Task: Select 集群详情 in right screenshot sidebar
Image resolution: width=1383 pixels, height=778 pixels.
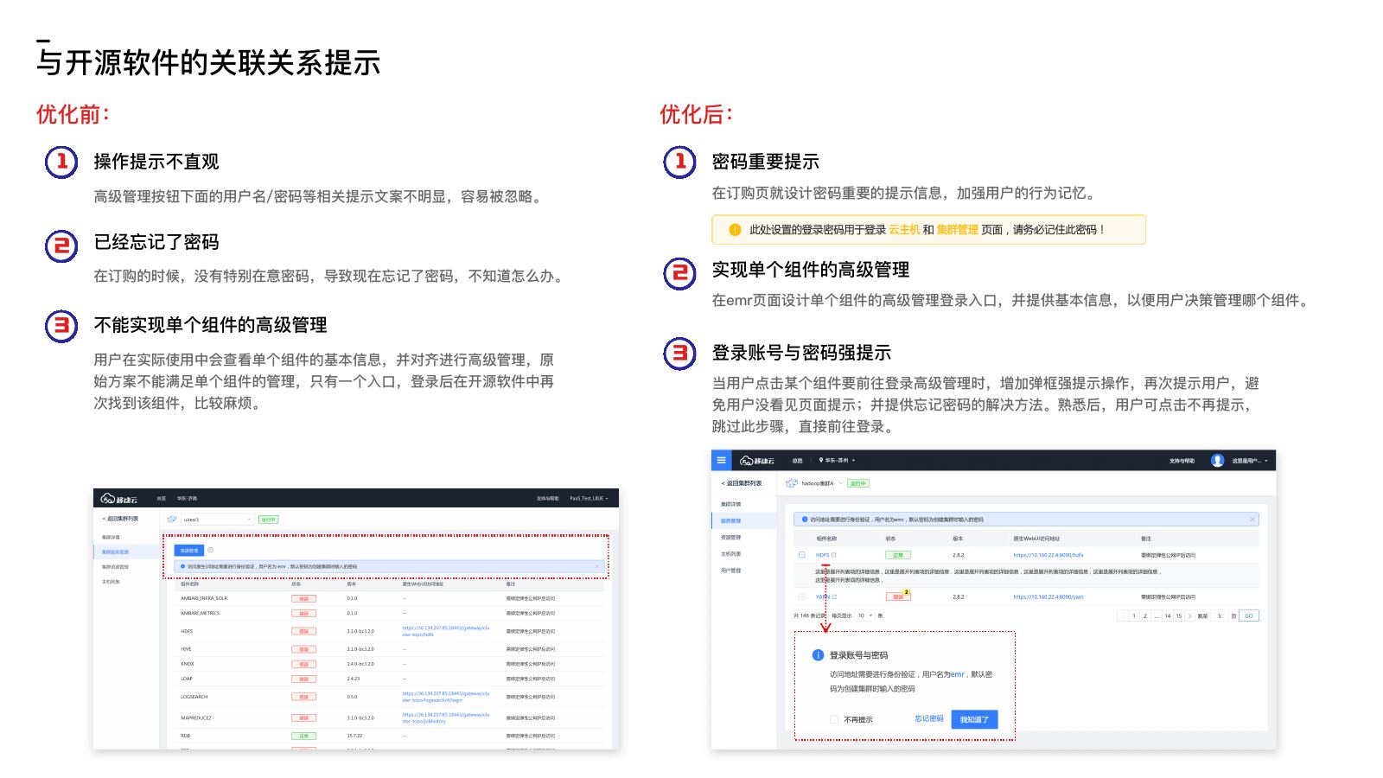Action: pyautogui.click(x=731, y=504)
